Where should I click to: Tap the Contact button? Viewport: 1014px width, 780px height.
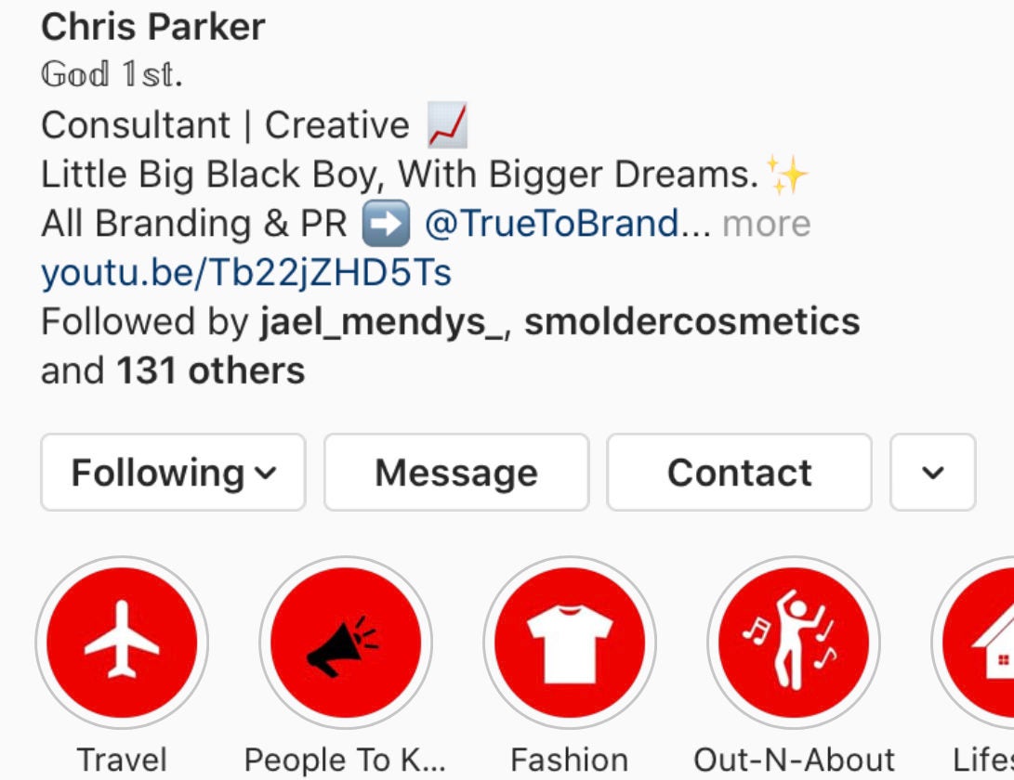coord(739,473)
